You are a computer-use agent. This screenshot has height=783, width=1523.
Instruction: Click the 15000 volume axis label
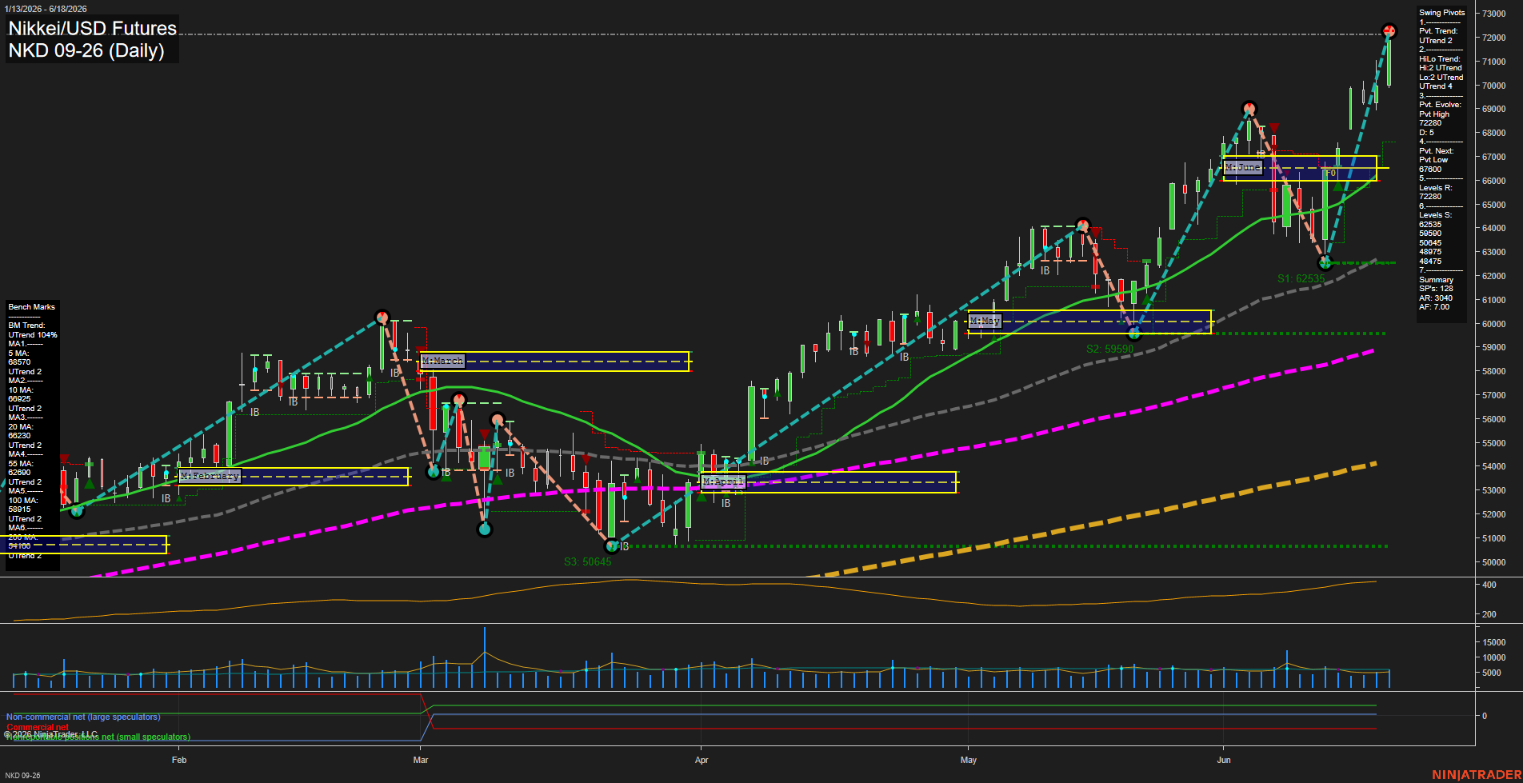(x=1494, y=643)
